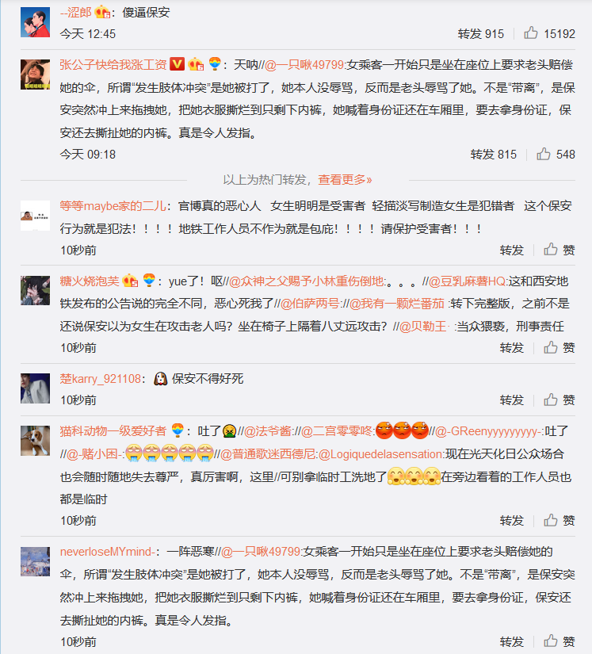
Task: Open @Logiquedelasensation profile link
Action: pyautogui.click(x=381, y=453)
